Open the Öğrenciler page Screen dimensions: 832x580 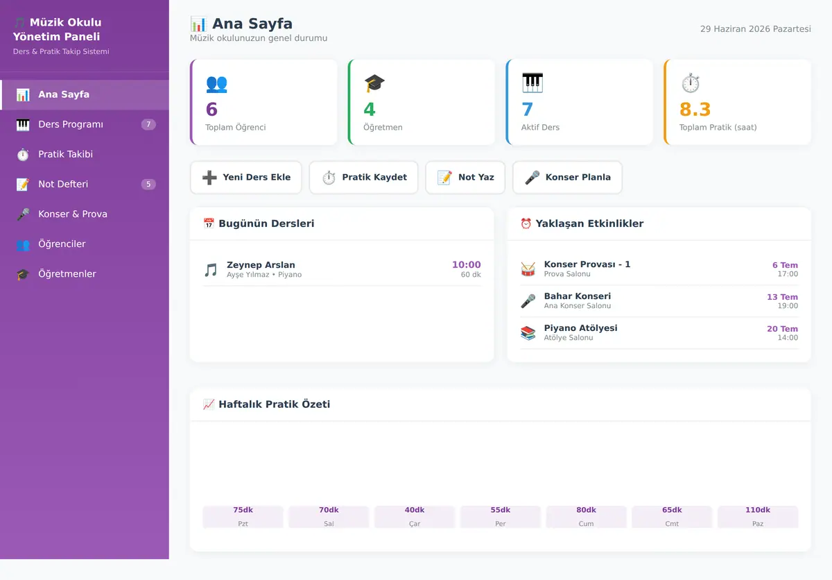[85, 244]
